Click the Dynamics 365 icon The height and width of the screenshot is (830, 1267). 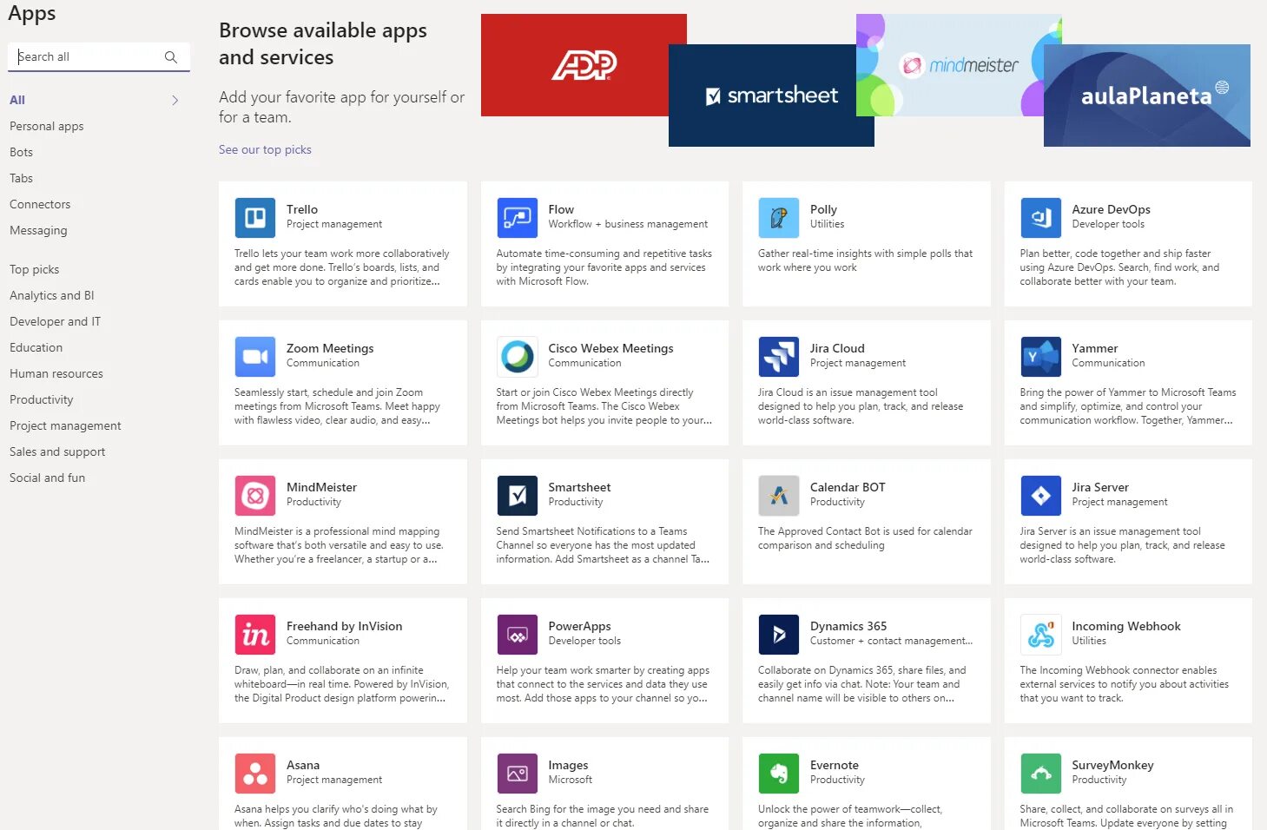779,635
